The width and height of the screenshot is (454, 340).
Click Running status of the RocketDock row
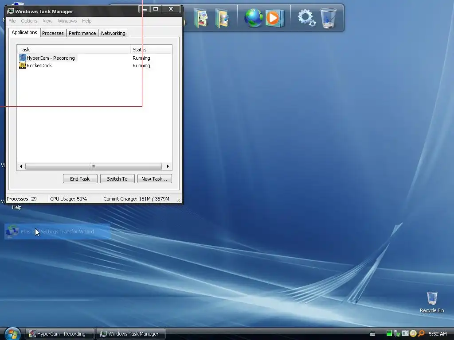[x=141, y=66]
